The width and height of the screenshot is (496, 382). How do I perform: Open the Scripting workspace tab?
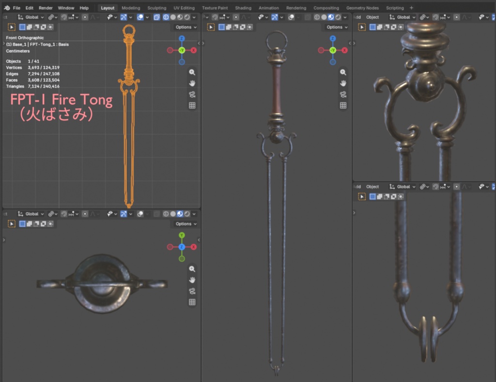(395, 8)
